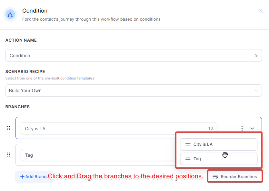Click the reorder icon beside Reorder Branches
269x191 pixels.
point(215,177)
